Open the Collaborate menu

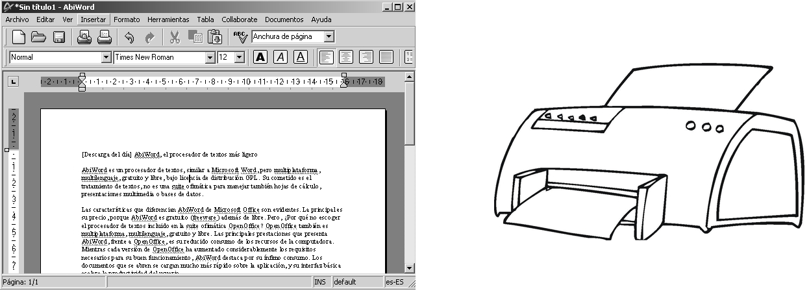point(240,19)
